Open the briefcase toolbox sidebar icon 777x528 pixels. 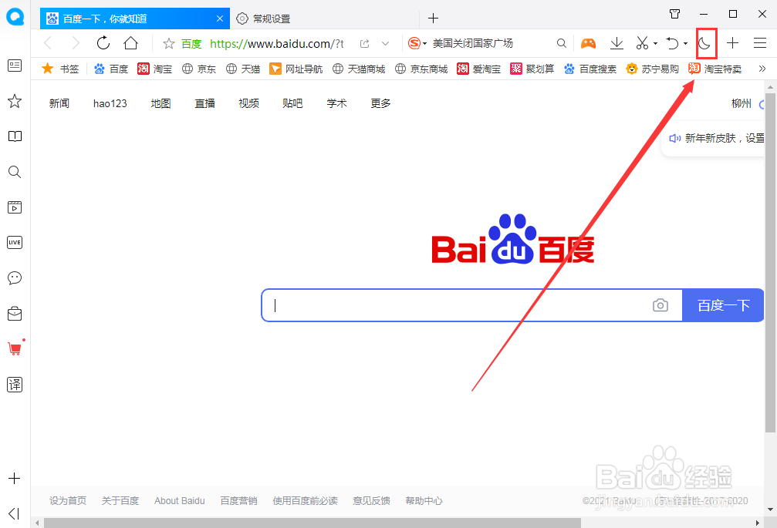pos(15,314)
